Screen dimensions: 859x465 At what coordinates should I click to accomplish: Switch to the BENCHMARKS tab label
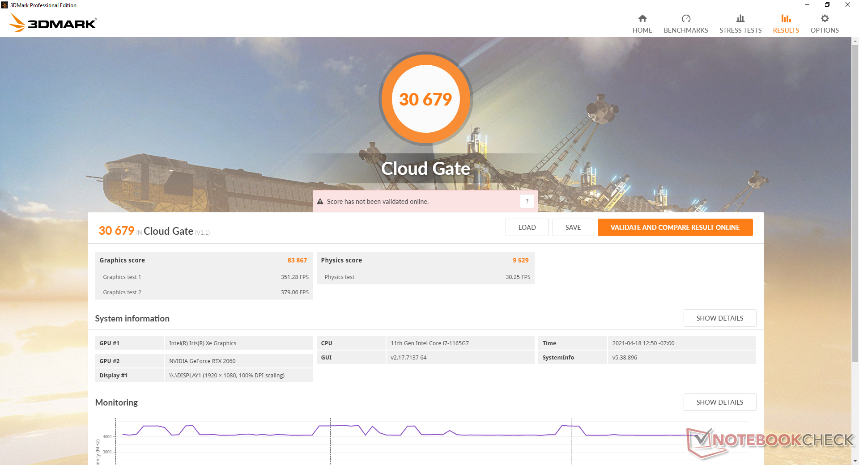coord(685,30)
